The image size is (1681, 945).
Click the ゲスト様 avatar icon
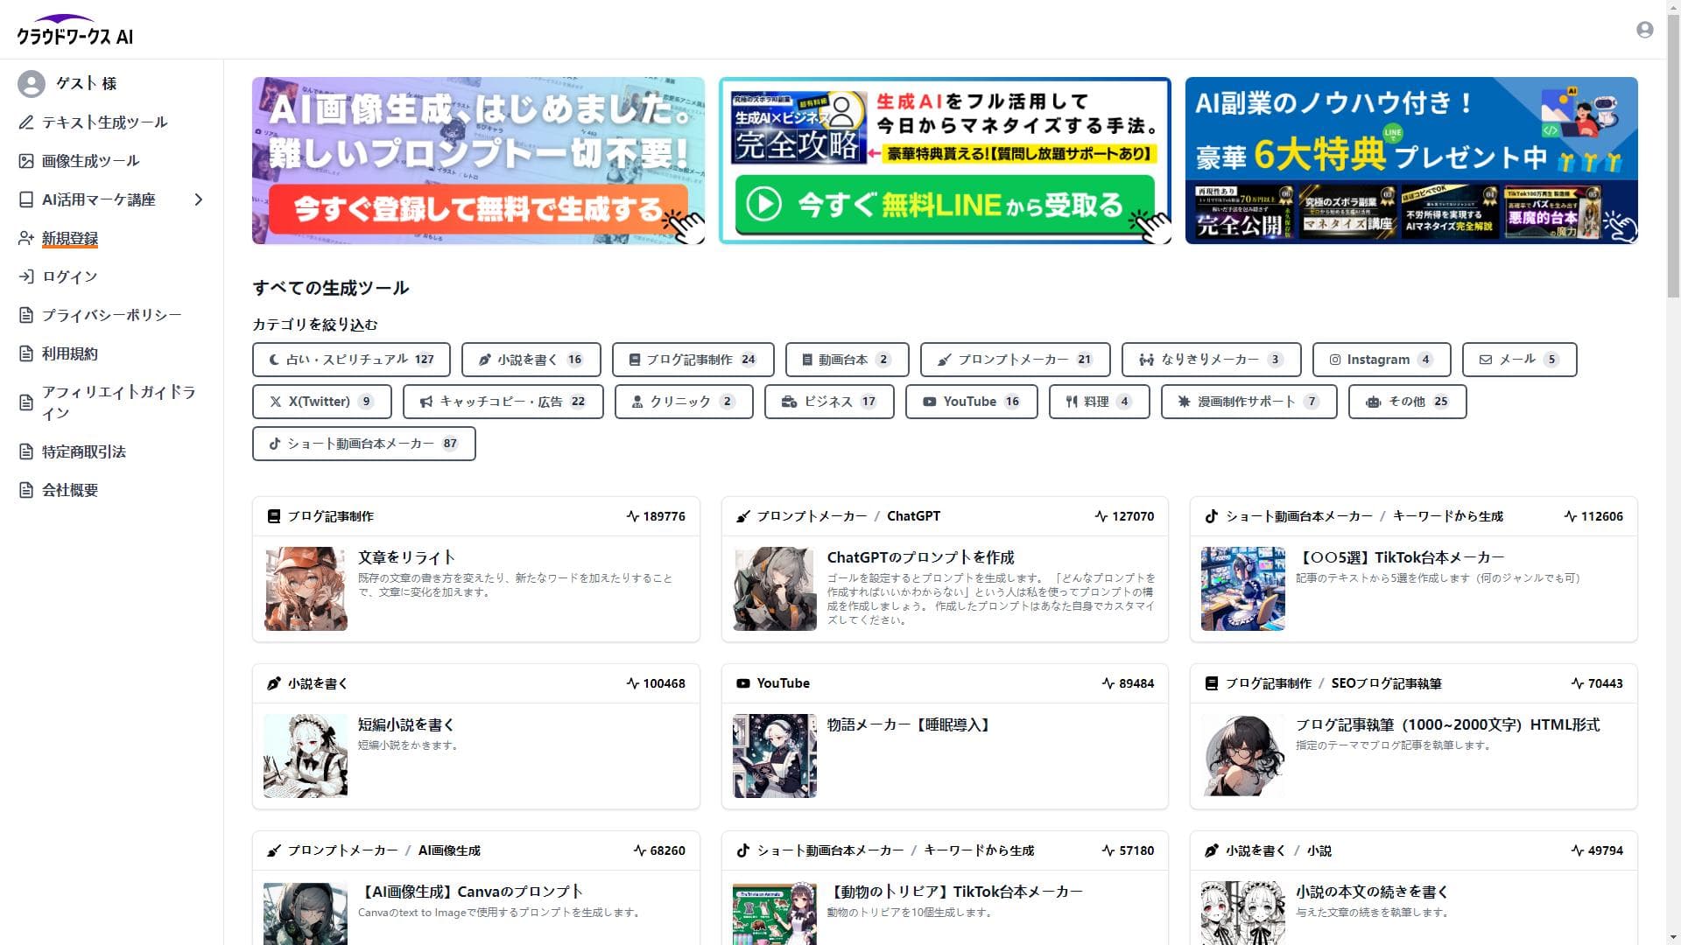pos(32,84)
